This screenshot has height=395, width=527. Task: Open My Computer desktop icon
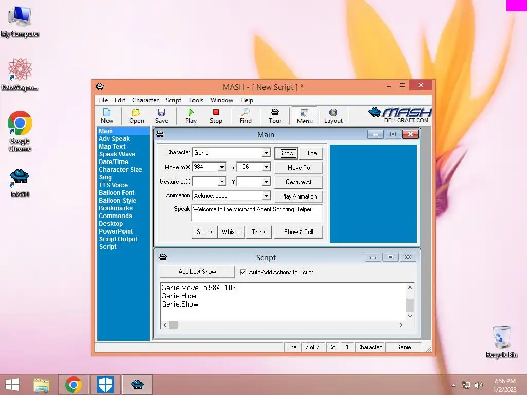tap(20, 22)
